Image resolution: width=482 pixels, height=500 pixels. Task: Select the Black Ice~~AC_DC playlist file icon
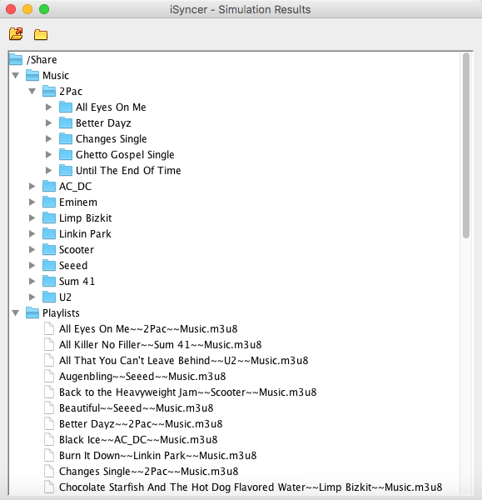tap(49, 439)
